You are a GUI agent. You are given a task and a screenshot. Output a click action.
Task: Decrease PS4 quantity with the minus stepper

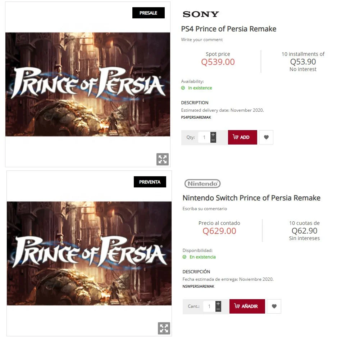213,140
